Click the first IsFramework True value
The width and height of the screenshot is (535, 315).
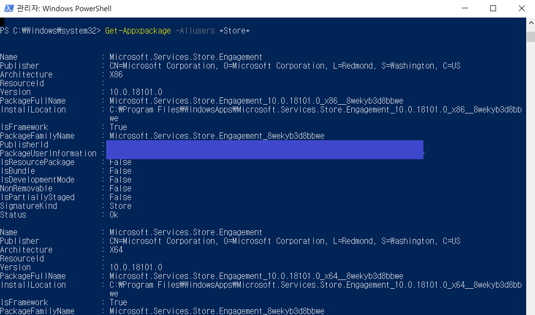[x=118, y=127]
